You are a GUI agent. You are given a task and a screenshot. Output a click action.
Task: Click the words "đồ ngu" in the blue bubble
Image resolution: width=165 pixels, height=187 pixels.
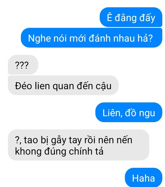[140, 113]
